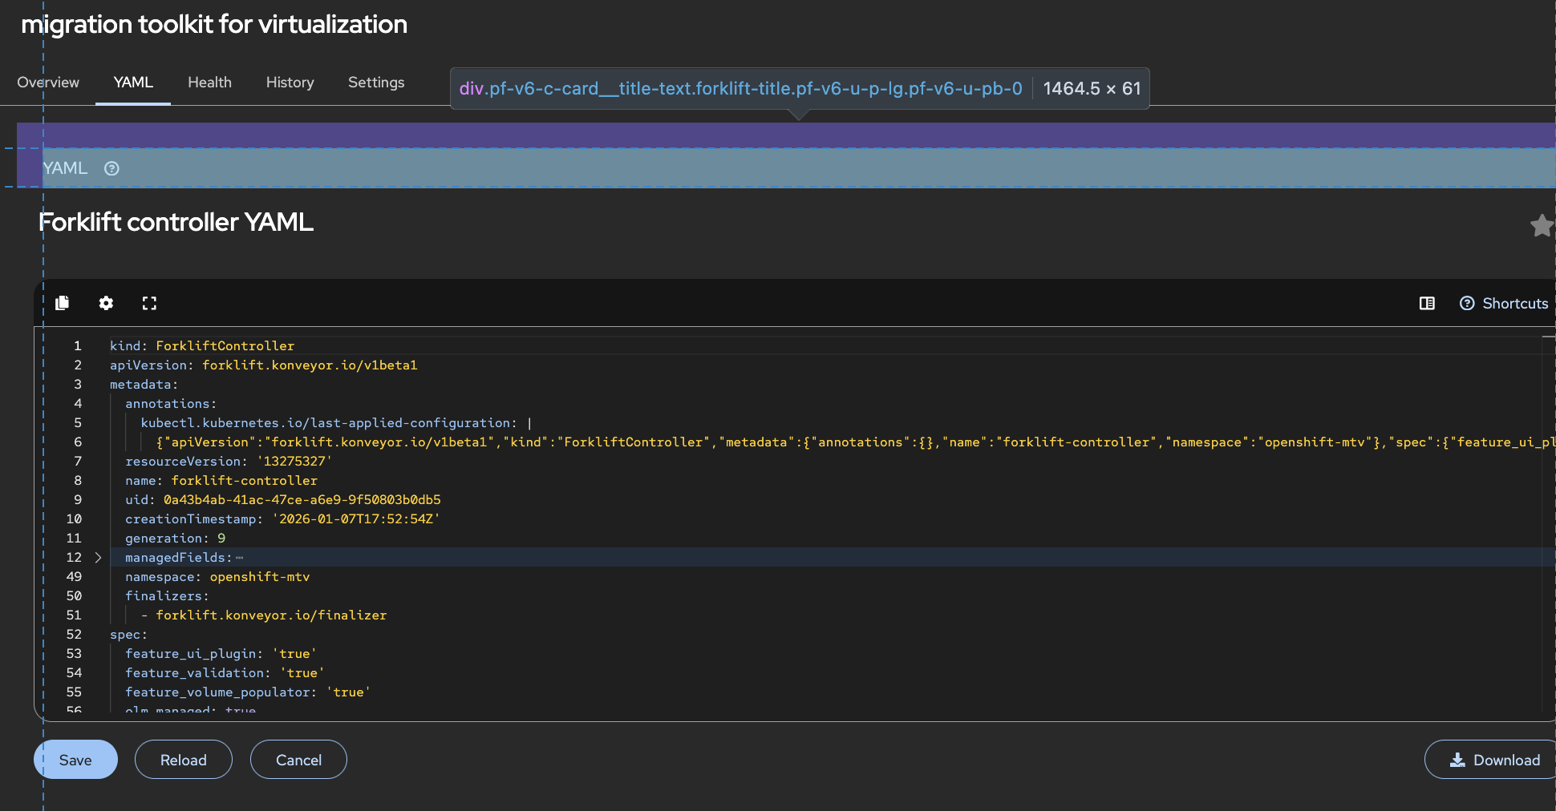Download the YAML file
Image resolution: width=1556 pixels, height=811 pixels.
1494,760
